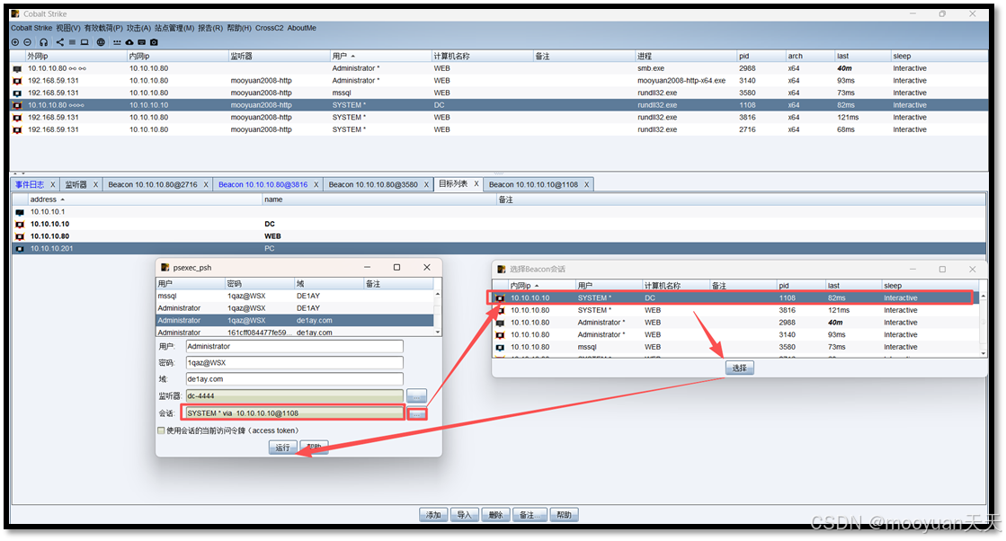1006x541 pixels.
Task: Open the 报告(R) menu
Action: (x=210, y=28)
